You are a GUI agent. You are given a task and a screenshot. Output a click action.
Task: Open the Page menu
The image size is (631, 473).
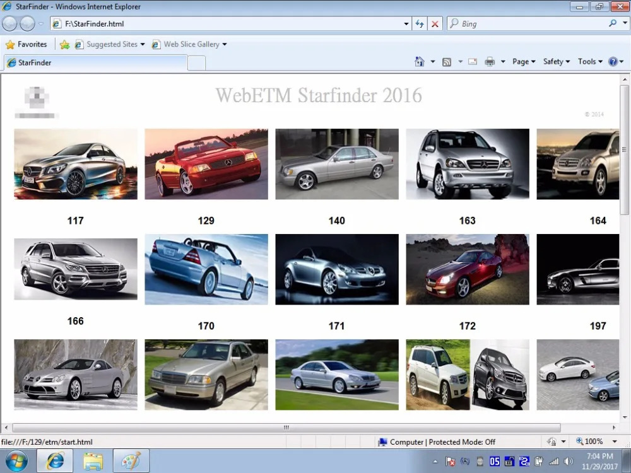pyautogui.click(x=524, y=62)
